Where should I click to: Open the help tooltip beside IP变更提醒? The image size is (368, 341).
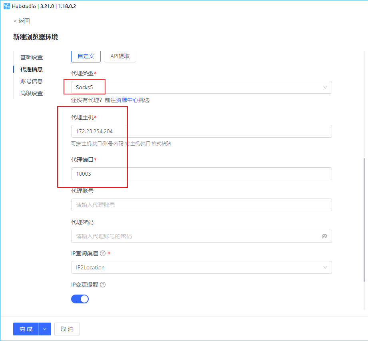(x=102, y=285)
